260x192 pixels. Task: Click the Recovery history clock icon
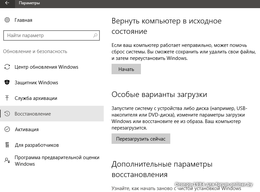[x=7, y=114]
